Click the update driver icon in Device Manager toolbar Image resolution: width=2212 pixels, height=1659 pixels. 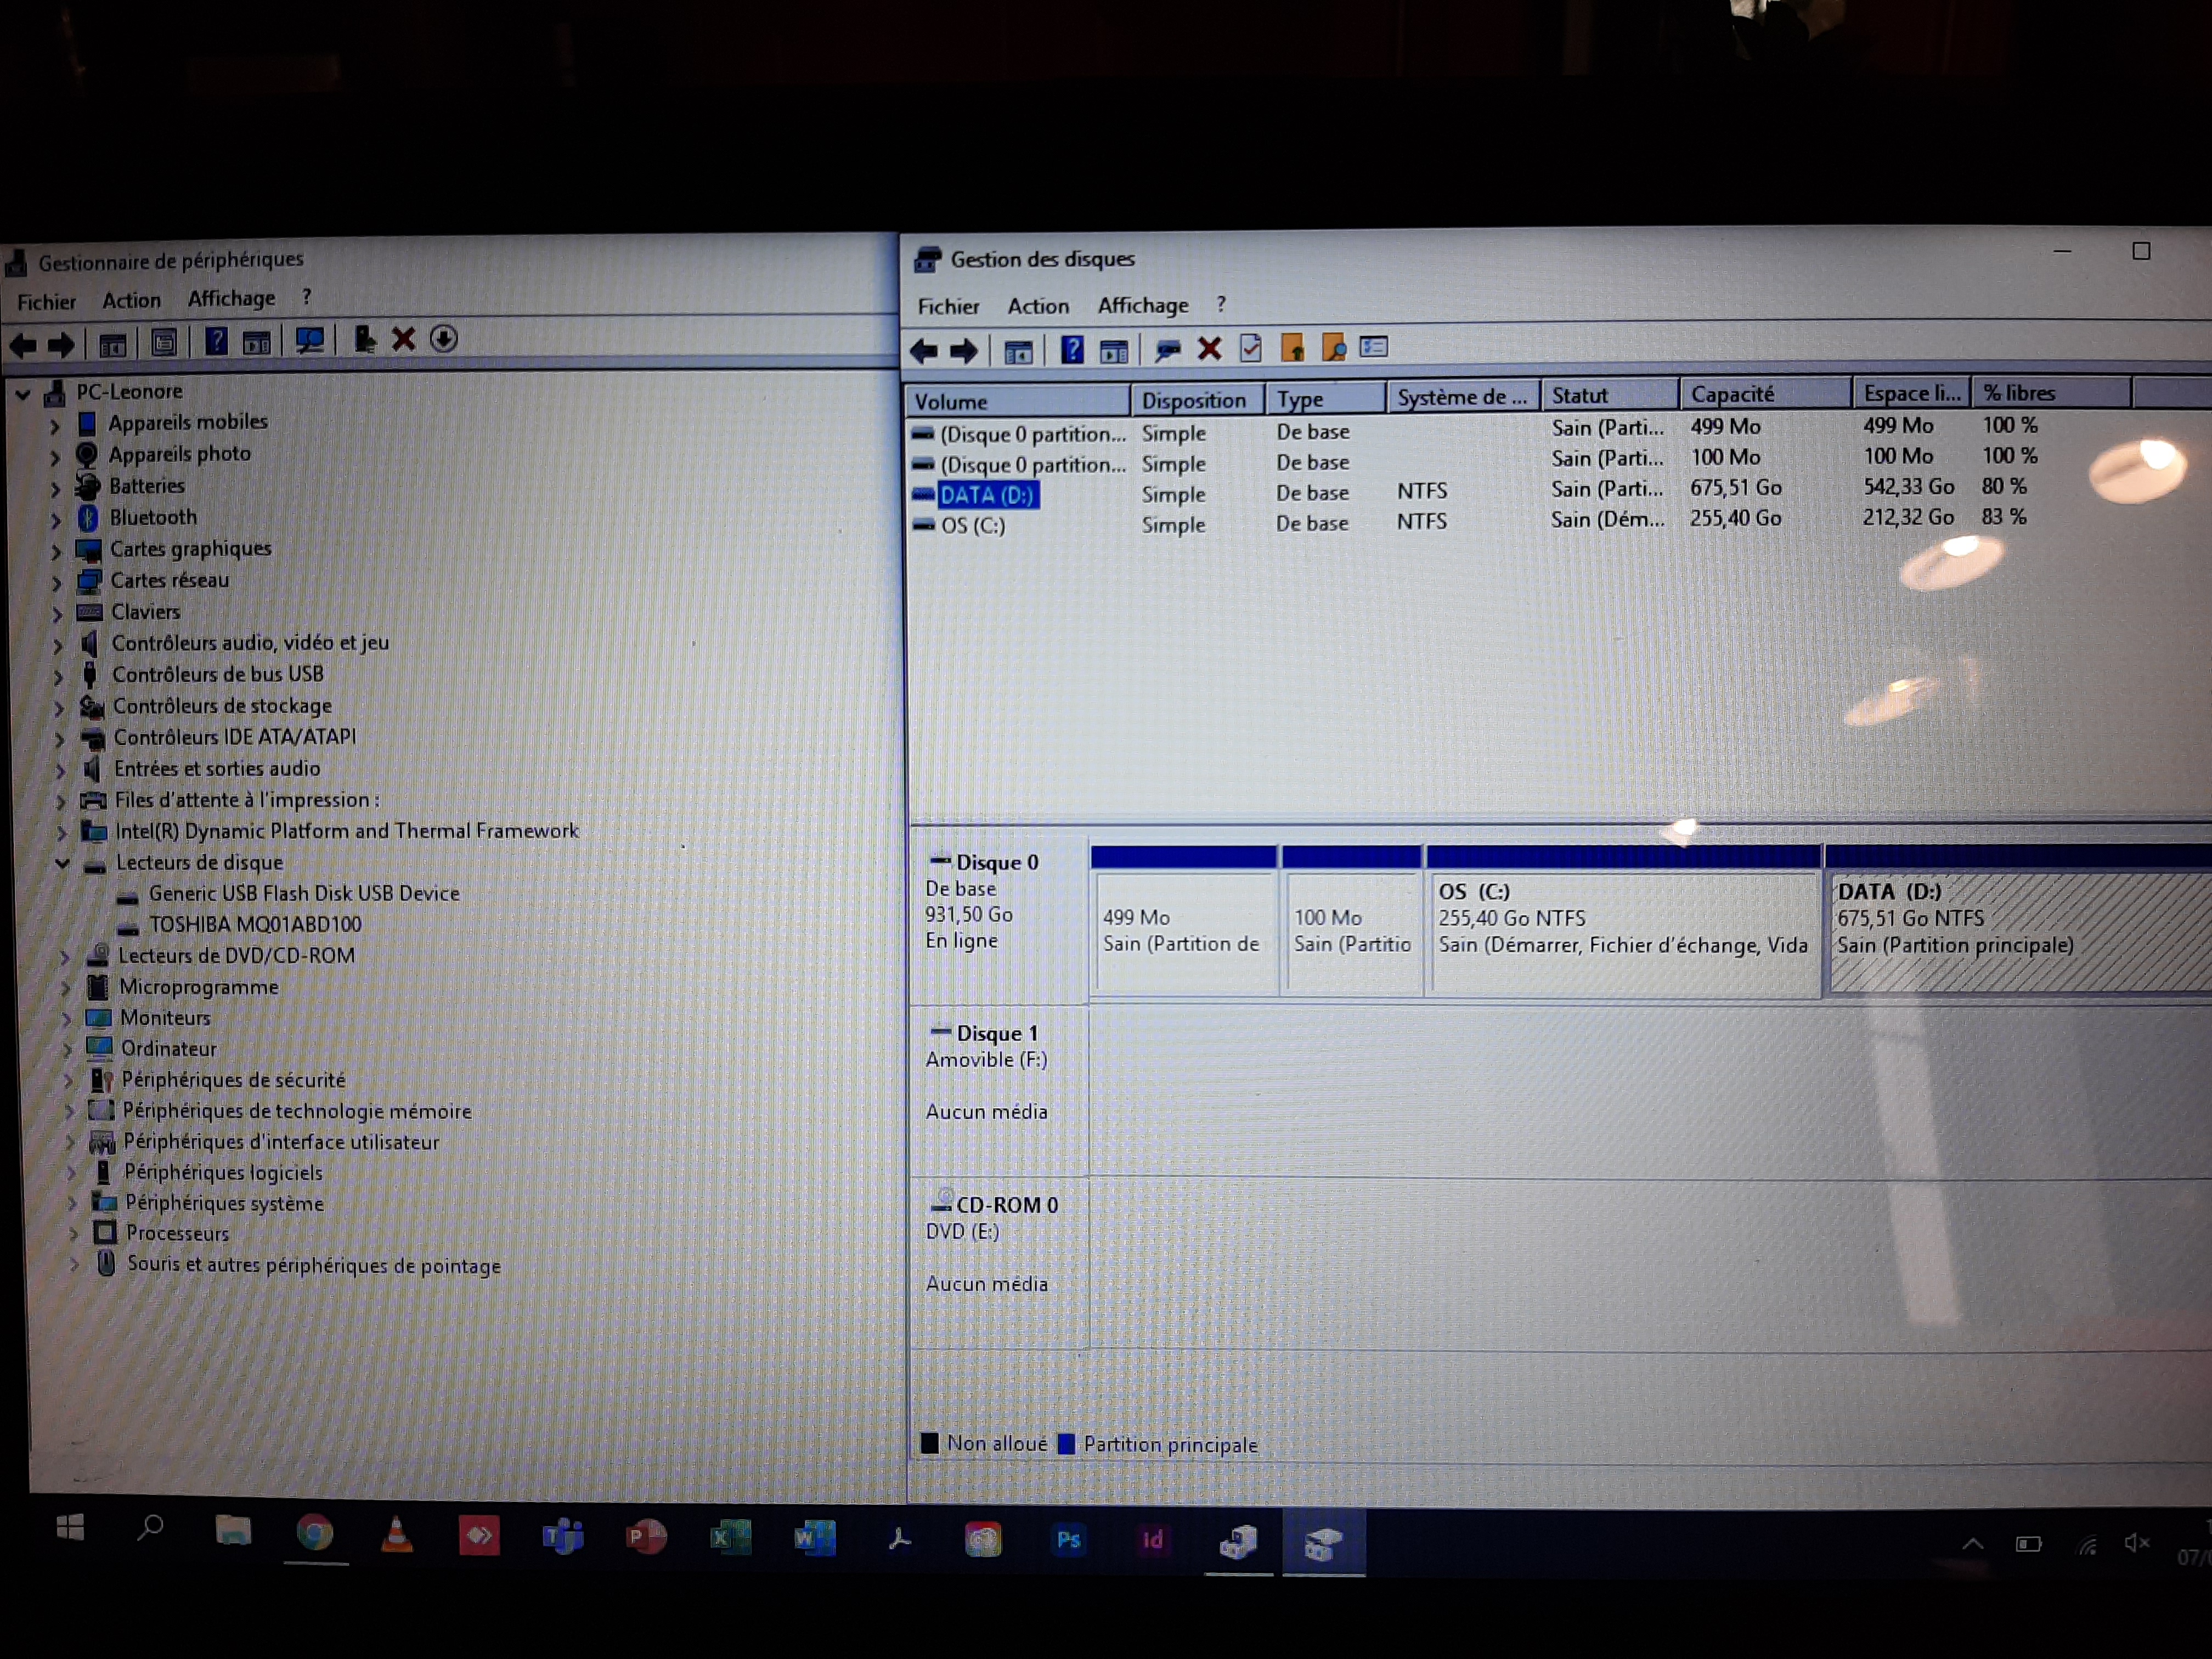click(364, 340)
